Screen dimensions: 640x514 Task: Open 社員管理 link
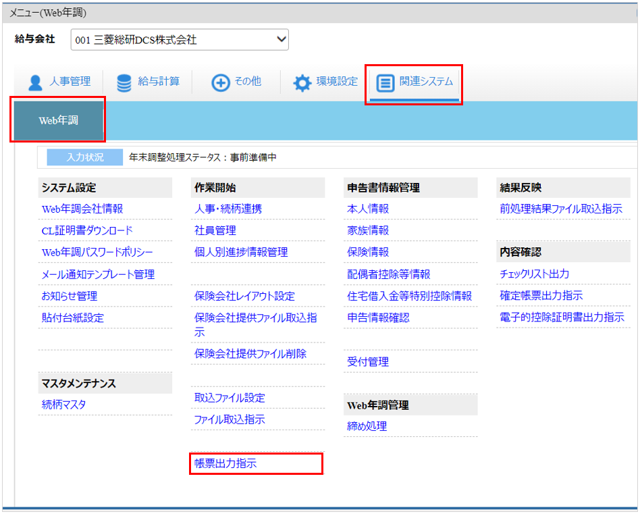(x=215, y=231)
